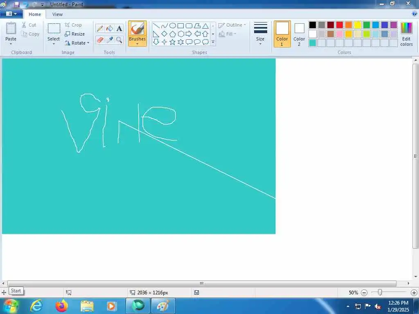This screenshot has width=419, height=314.
Task: Click the Save icon in title bar
Action: tap(16, 4)
